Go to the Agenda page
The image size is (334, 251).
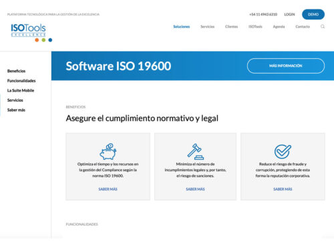pos(279,27)
